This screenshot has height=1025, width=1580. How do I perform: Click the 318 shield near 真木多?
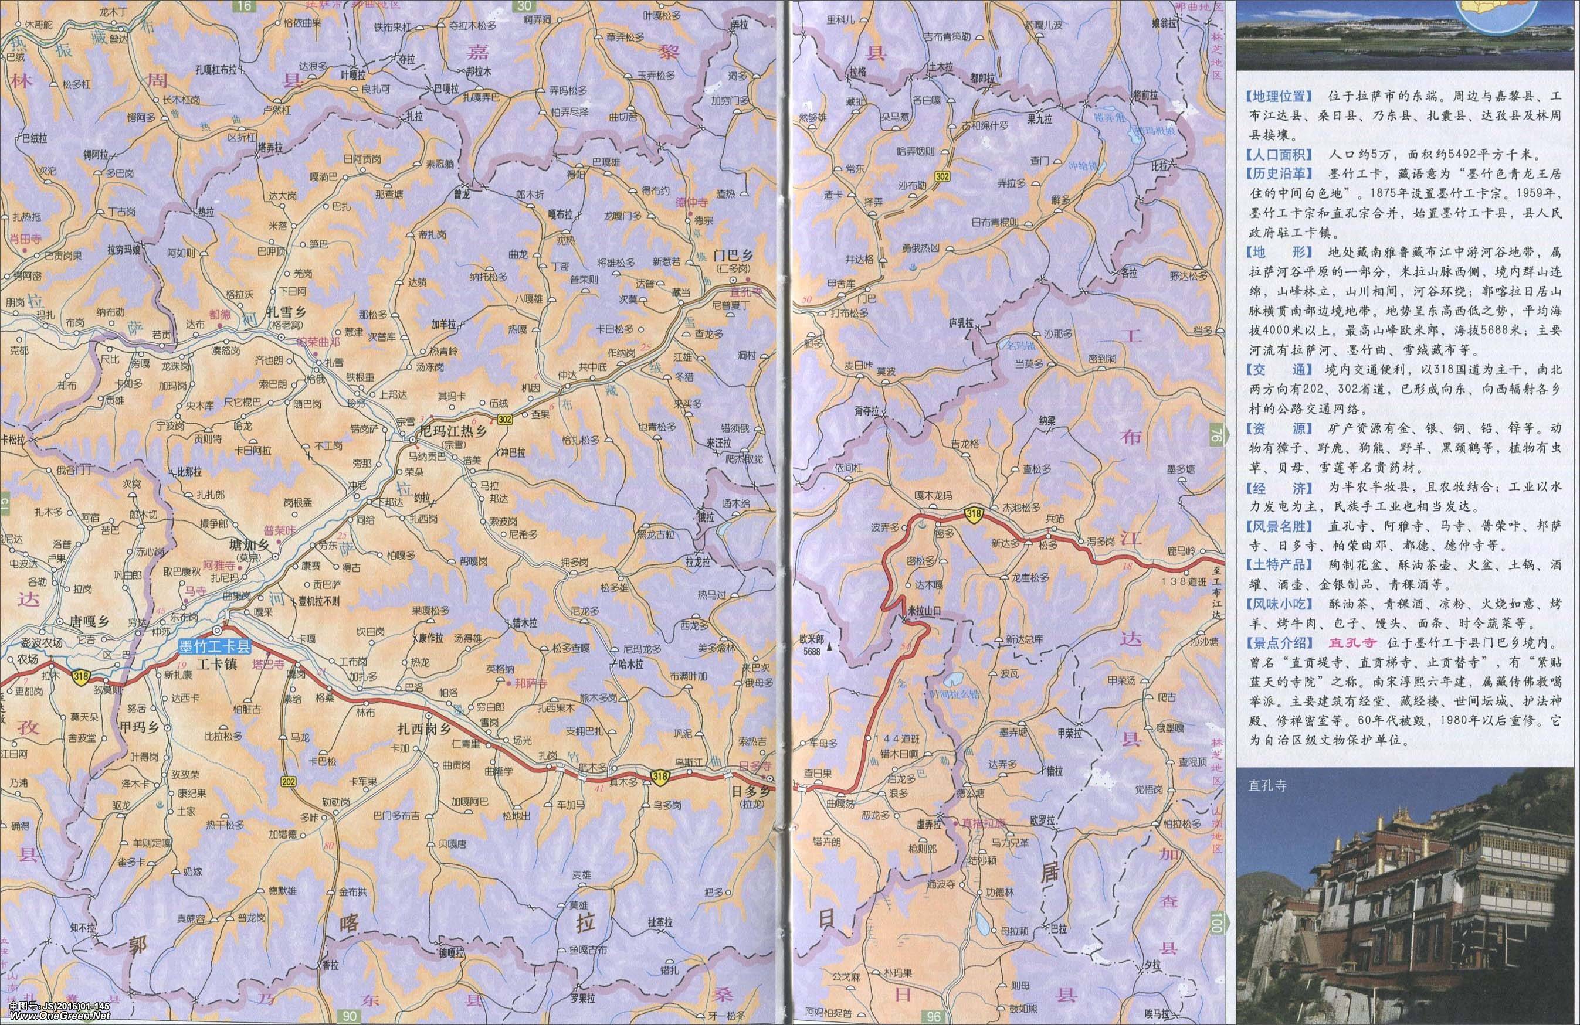pyautogui.click(x=660, y=778)
